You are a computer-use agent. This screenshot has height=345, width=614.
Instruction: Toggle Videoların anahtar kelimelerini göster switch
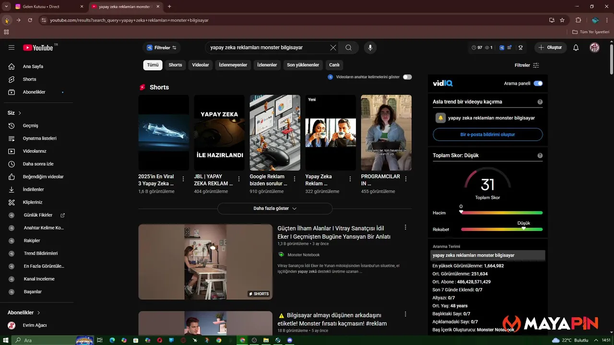point(407,77)
